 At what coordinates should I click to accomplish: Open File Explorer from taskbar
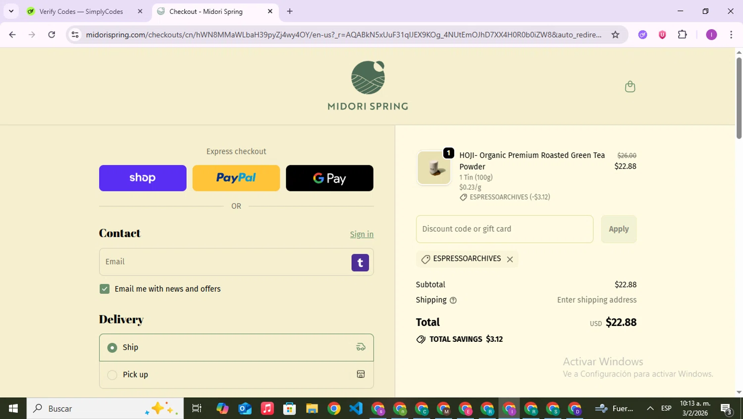312,409
